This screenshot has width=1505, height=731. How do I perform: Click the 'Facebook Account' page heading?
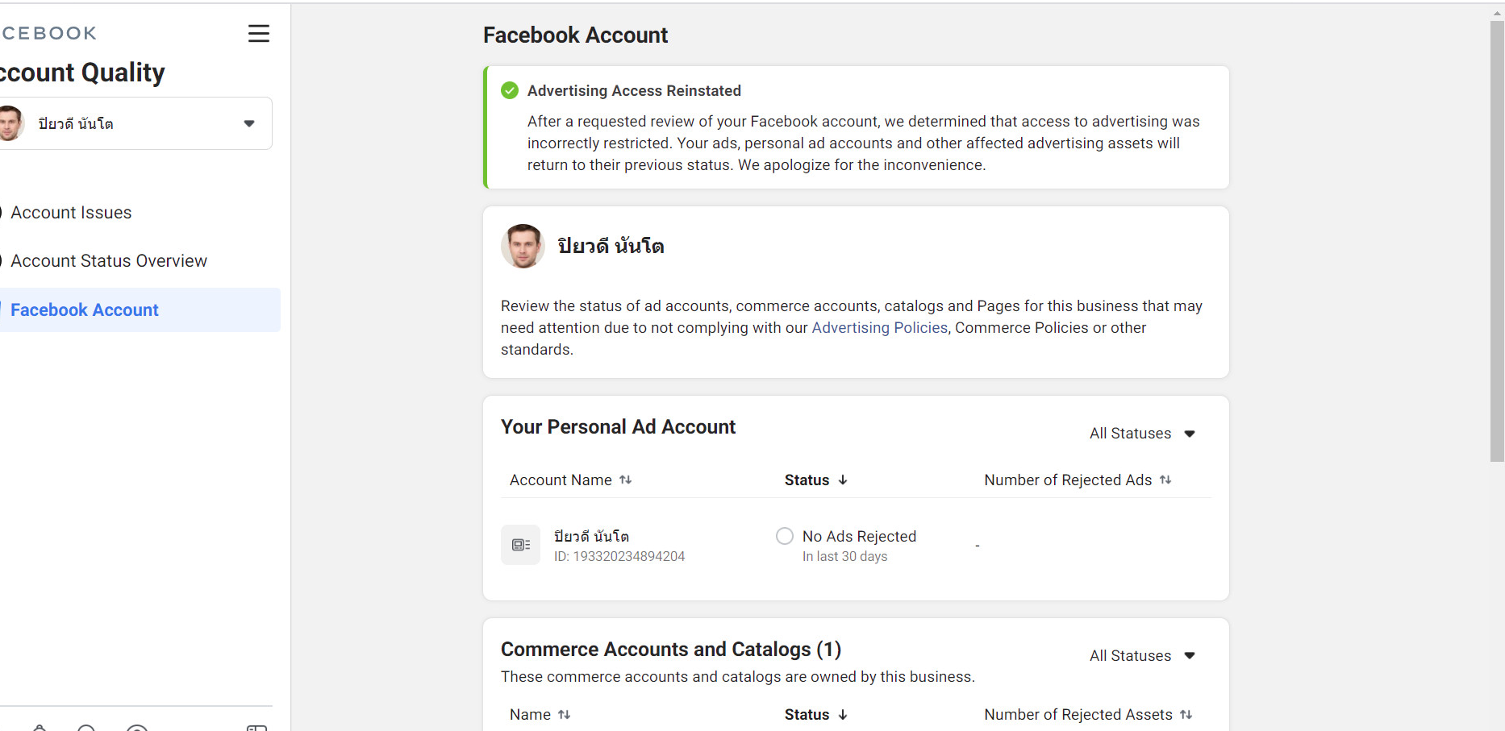coord(575,35)
